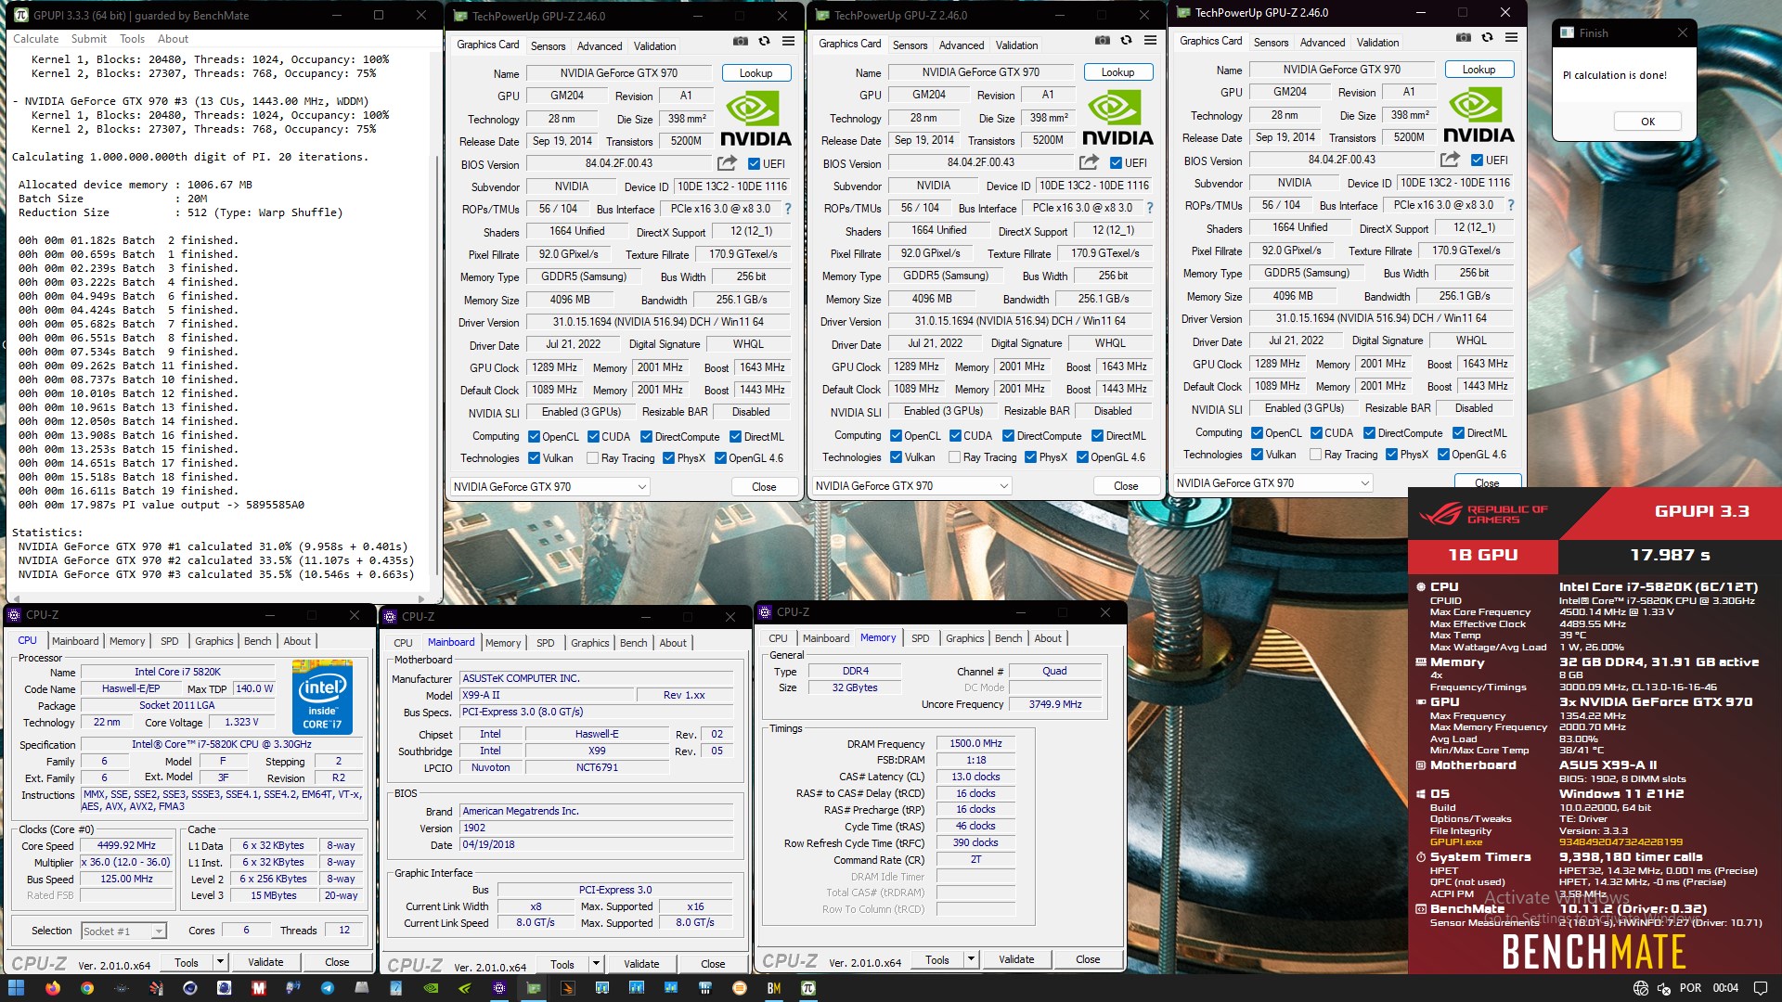Click GPUPI pi icon on taskbar

click(808, 988)
